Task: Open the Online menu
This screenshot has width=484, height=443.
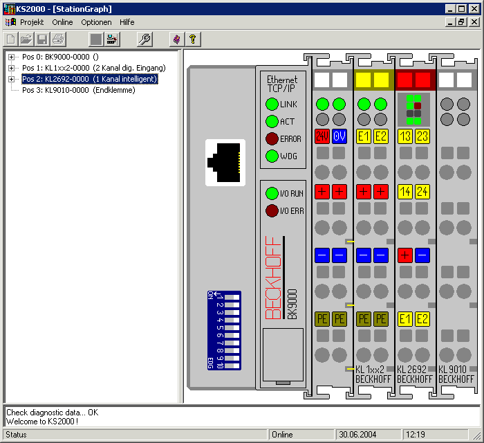Action: 62,22
